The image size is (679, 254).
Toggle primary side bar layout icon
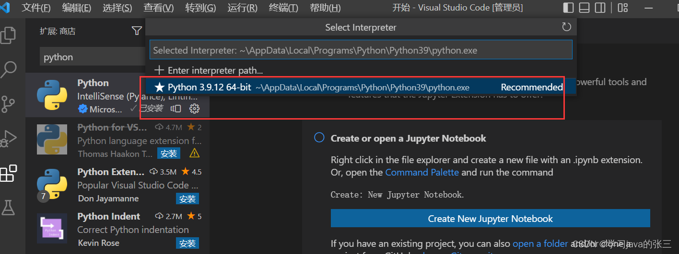(568, 8)
